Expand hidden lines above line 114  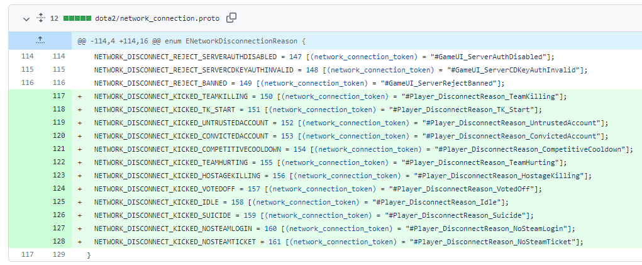click(x=40, y=41)
